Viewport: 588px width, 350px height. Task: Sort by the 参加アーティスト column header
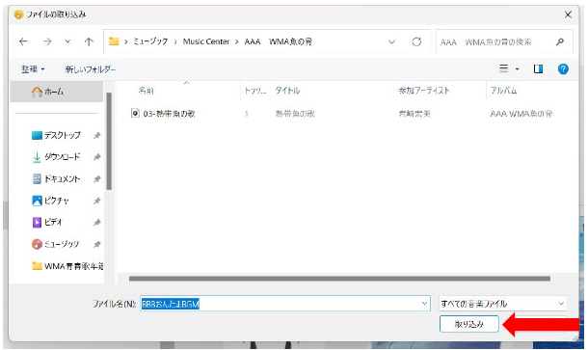(x=424, y=91)
